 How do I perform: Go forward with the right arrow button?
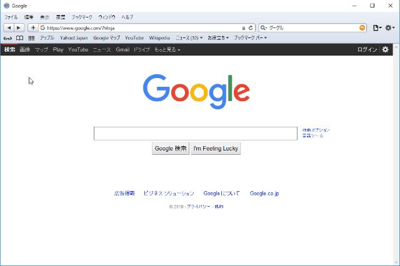(19, 27)
